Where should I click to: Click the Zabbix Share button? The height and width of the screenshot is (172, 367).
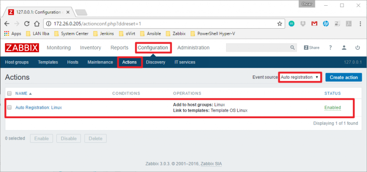point(312,47)
